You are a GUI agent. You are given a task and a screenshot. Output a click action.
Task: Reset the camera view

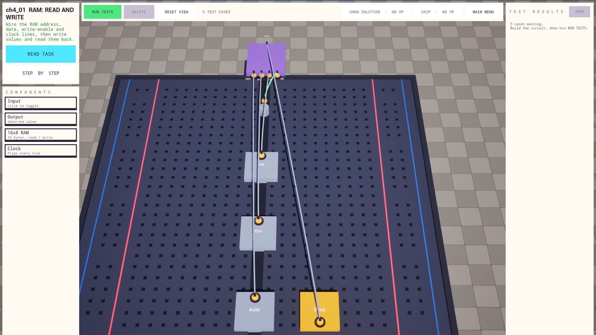[x=176, y=12]
